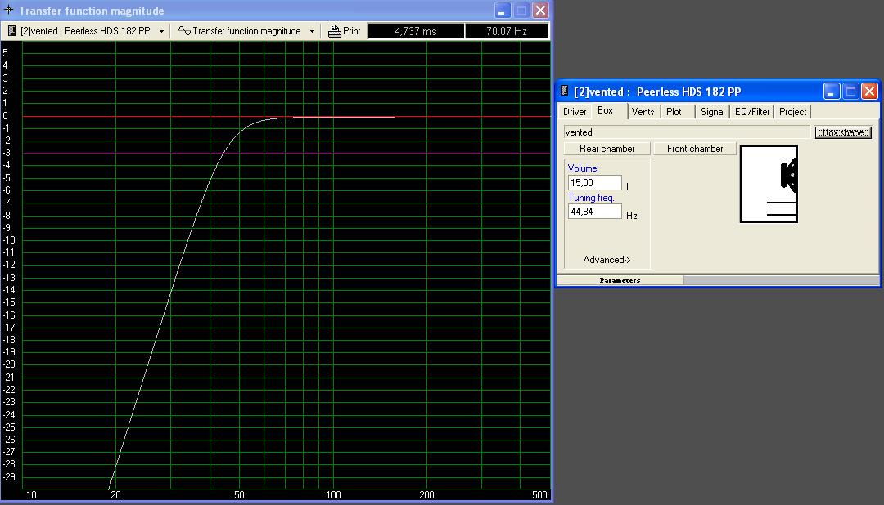Click the vented project window title icon
This screenshot has width=884, height=505.
click(x=565, y=91)
